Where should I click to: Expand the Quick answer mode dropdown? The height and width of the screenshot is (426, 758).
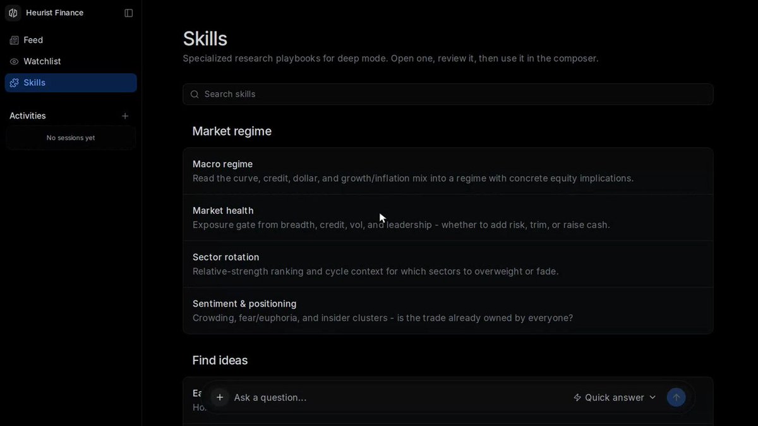(x=615, y=398)
